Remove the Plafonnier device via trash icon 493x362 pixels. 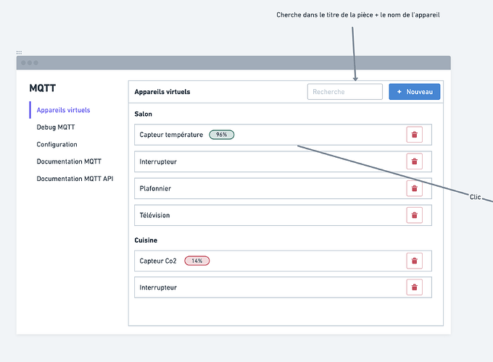click(414, 188)
